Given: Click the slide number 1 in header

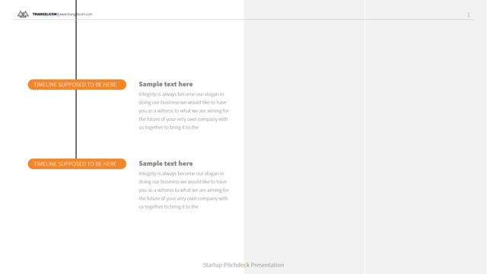Looking at the screenshot, I should tap(469, 14).
